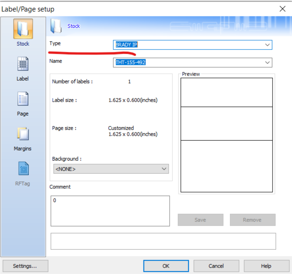Click the RFTag text label in sidebar

pyautogui.click(x=22, y=184)
